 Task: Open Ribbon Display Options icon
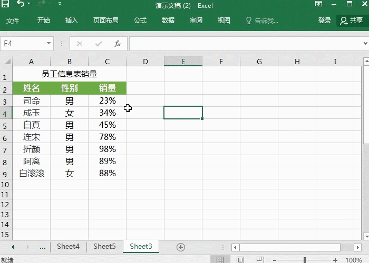(318, 4)
